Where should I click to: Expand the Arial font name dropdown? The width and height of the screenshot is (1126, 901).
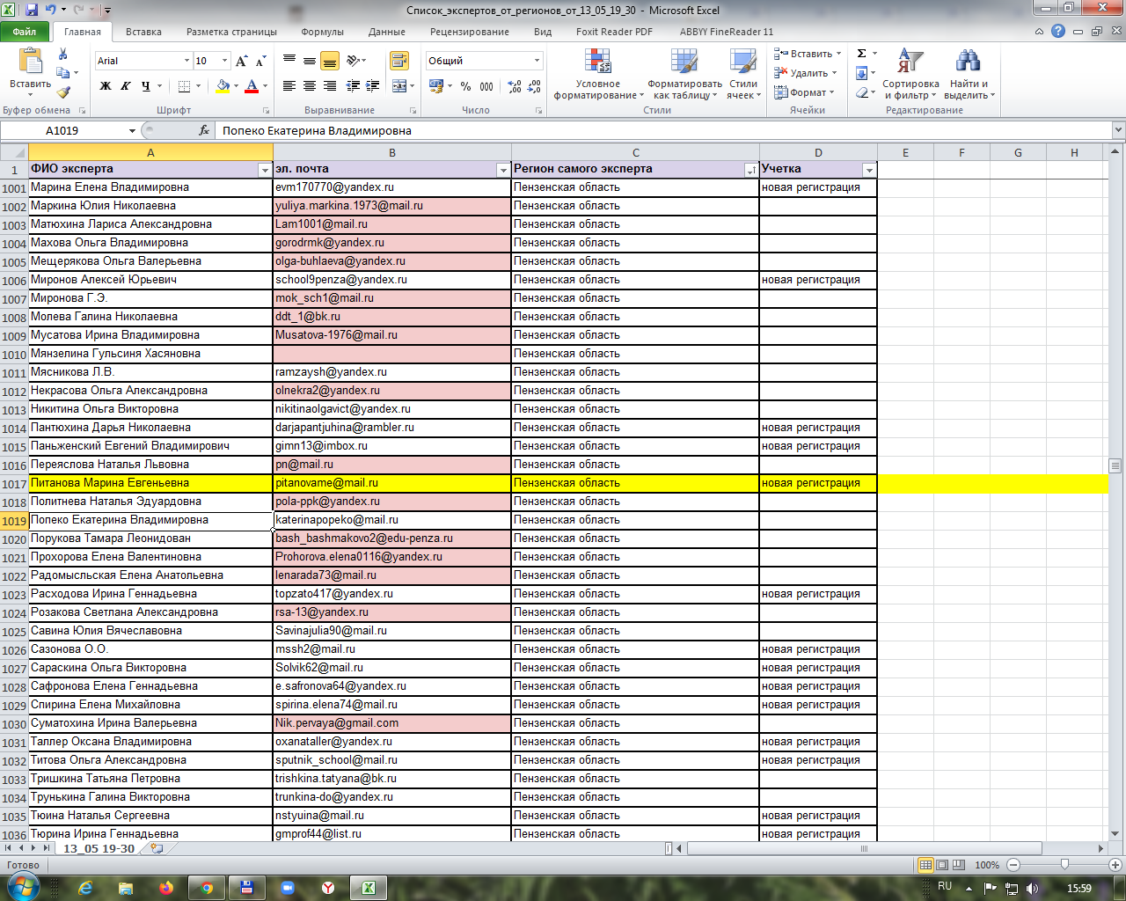point(186,61)
